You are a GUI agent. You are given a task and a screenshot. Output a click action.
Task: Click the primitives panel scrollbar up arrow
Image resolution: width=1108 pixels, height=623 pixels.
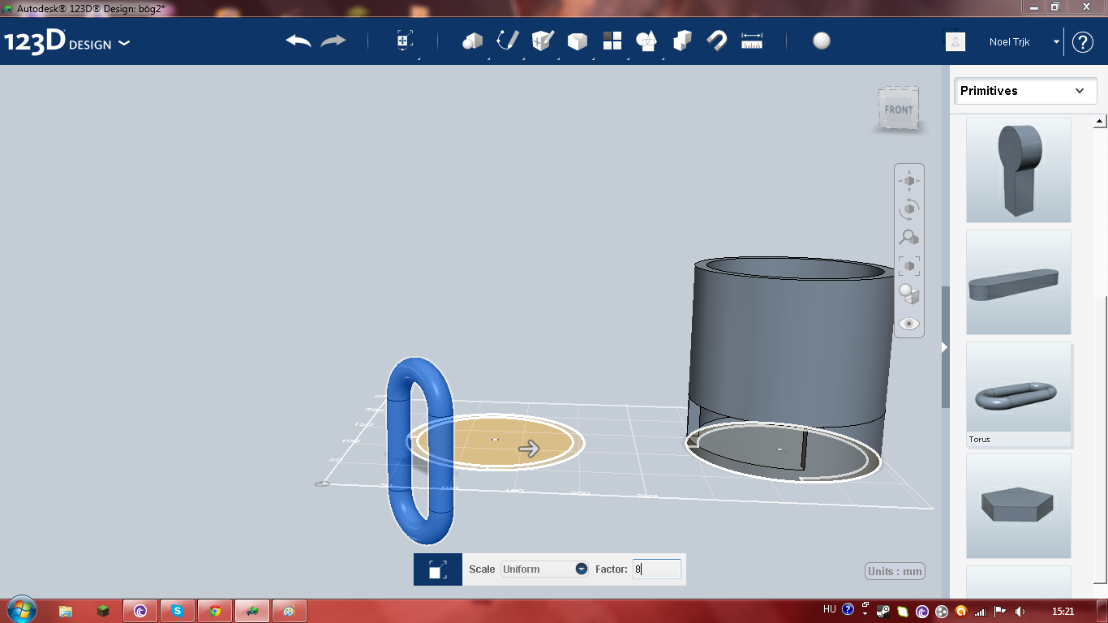tap(1101, 122)
